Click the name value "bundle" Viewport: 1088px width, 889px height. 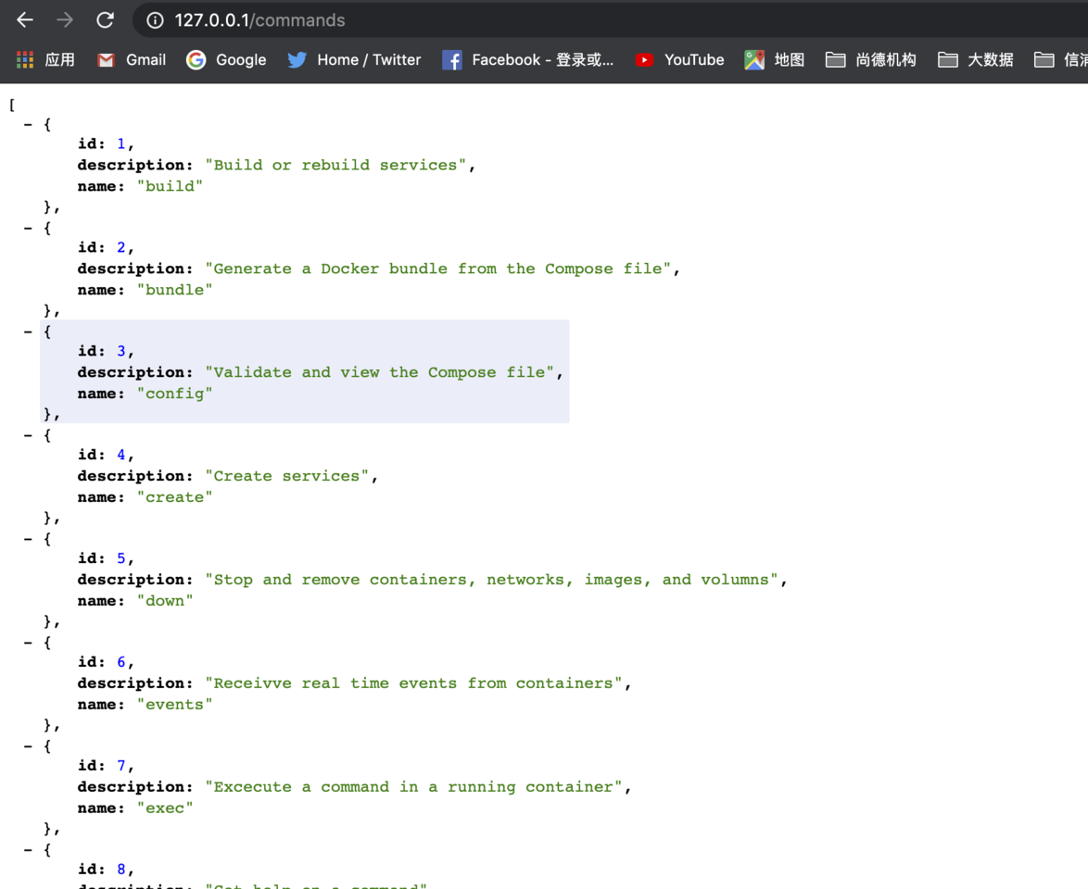point(175,290)
